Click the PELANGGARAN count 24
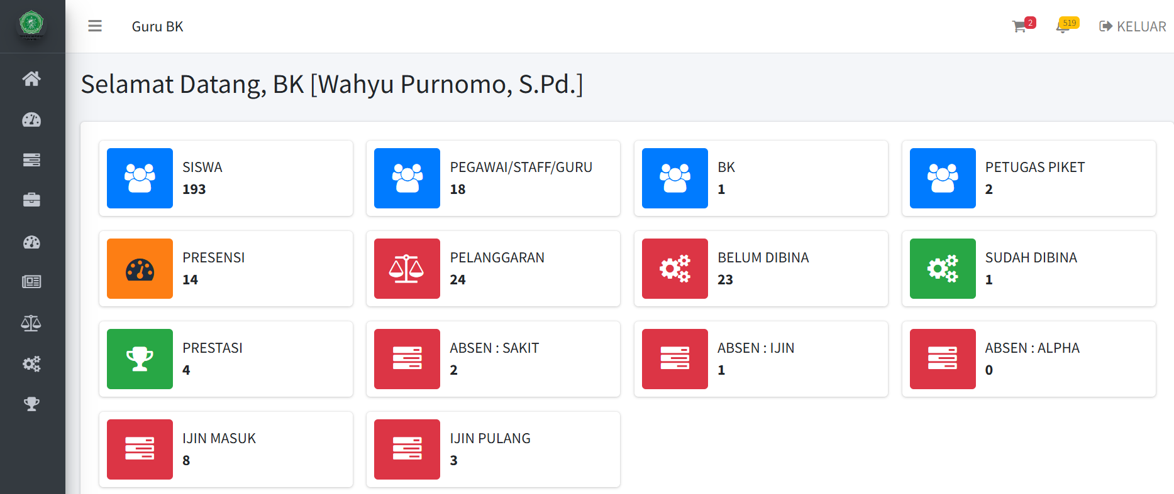This screenshot has height=494, width=1174. click(x=458, y=280)
